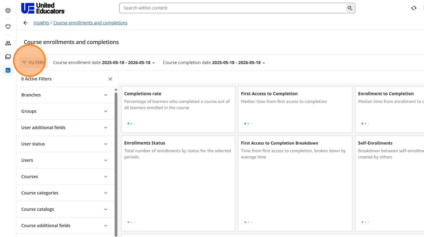Expand the Branches filter
Viewport: 424px width, 237px height.
(65, 95)
